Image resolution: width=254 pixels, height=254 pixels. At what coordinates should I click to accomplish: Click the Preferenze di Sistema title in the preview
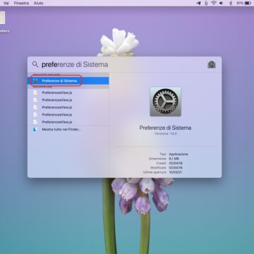pos(165,128)
